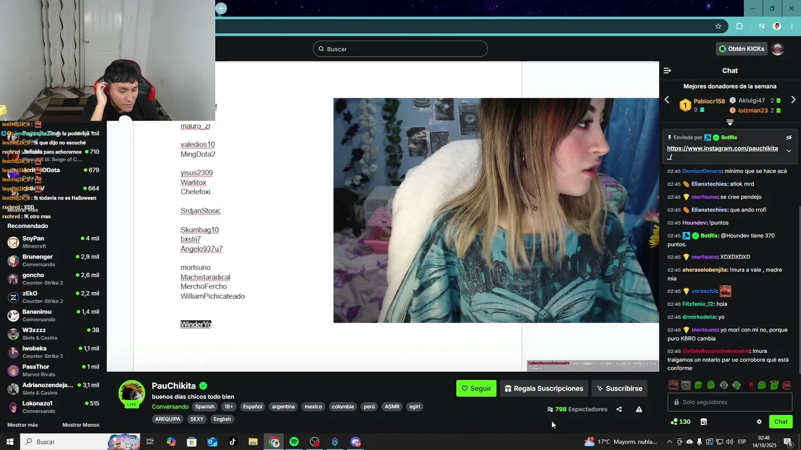Open PauChikita channel avatar

coord(132,394)
